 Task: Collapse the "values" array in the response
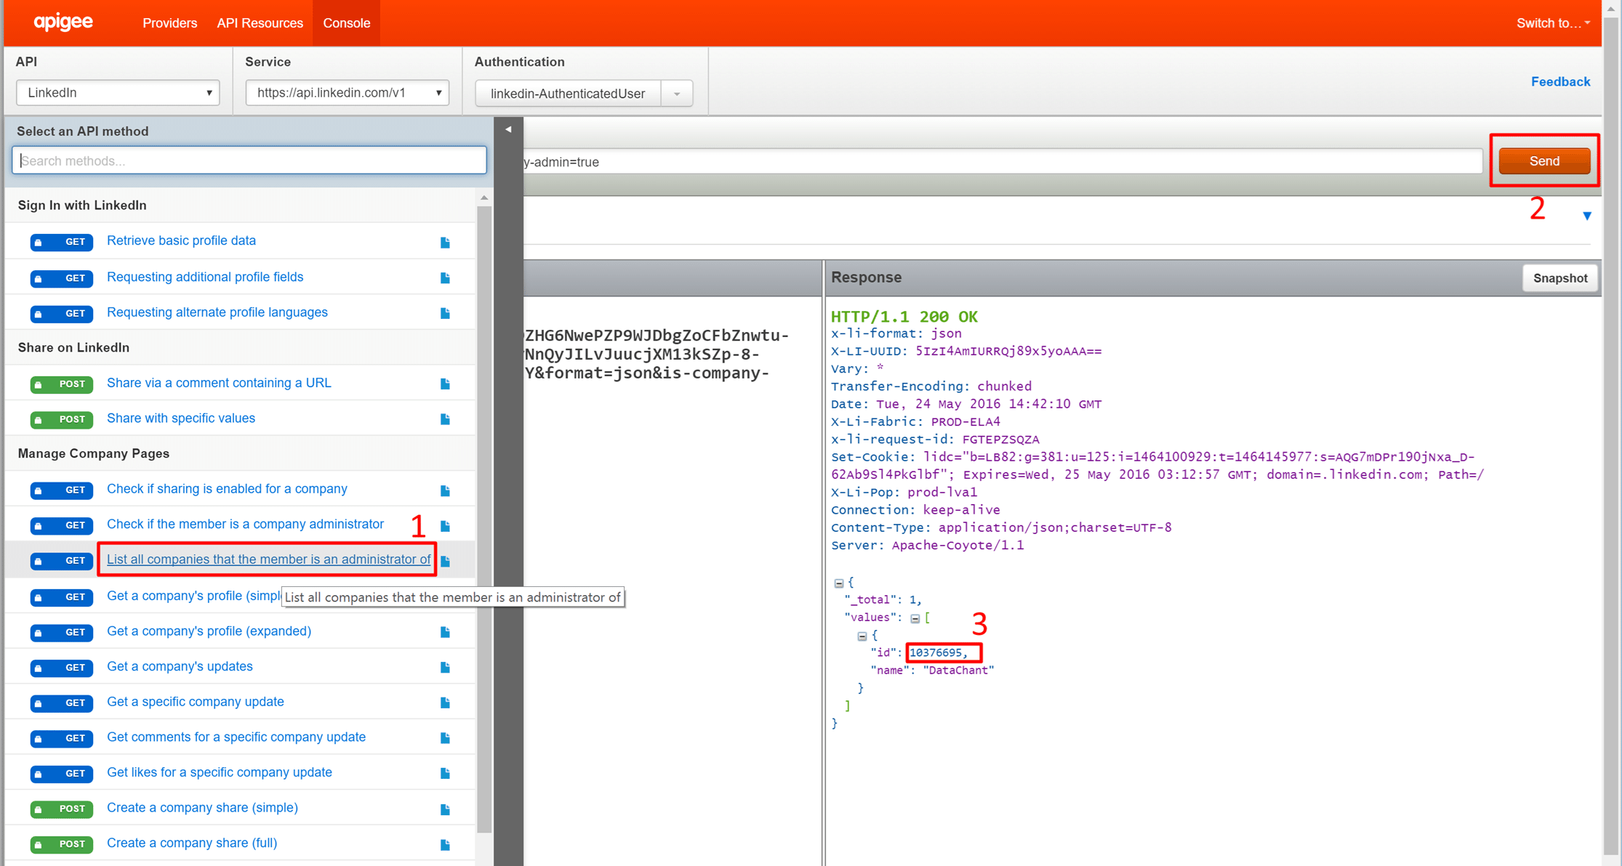point(915,618)
